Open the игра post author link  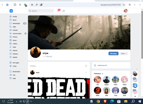point(37,72)
